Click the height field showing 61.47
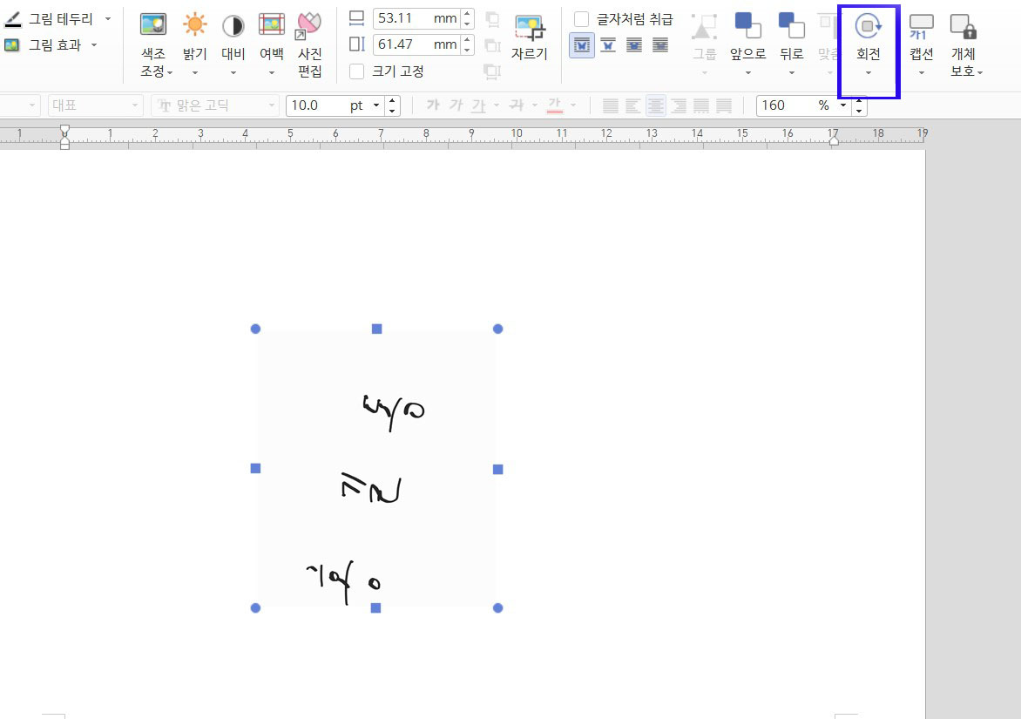 coord(416,44)
